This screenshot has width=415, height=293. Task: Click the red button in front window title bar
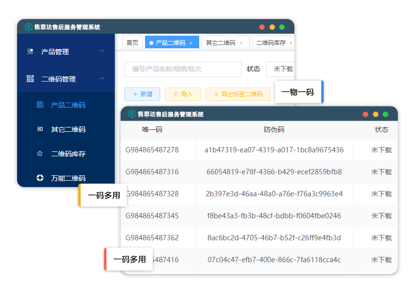click(366, 114)
